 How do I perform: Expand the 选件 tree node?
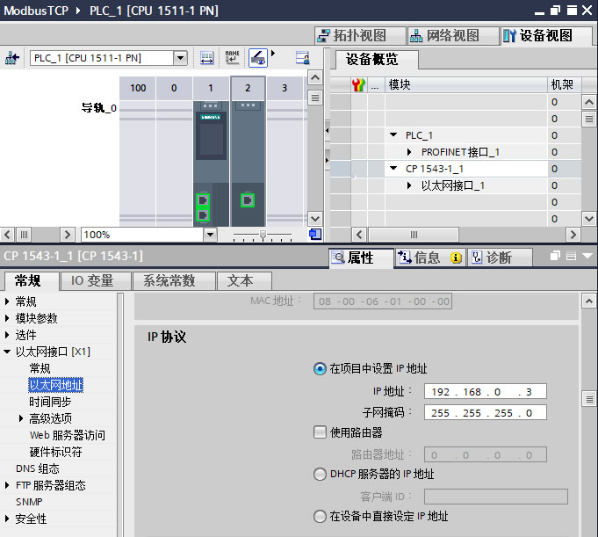7,335
